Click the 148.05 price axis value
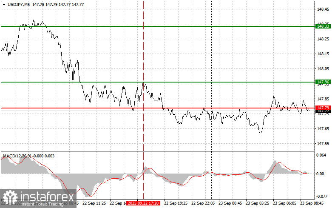This screenshot has height=208, width=332. click(x=323, y=69)
